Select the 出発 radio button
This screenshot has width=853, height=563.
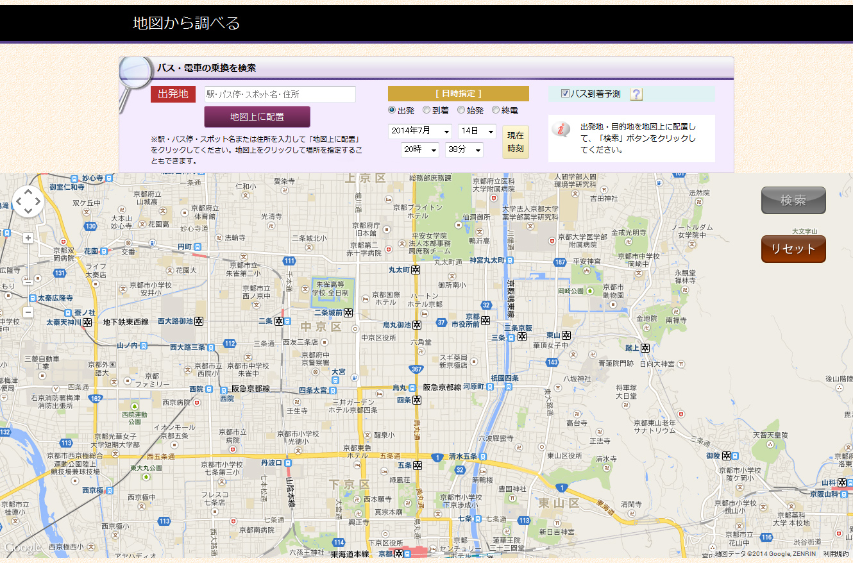[392, 110]
